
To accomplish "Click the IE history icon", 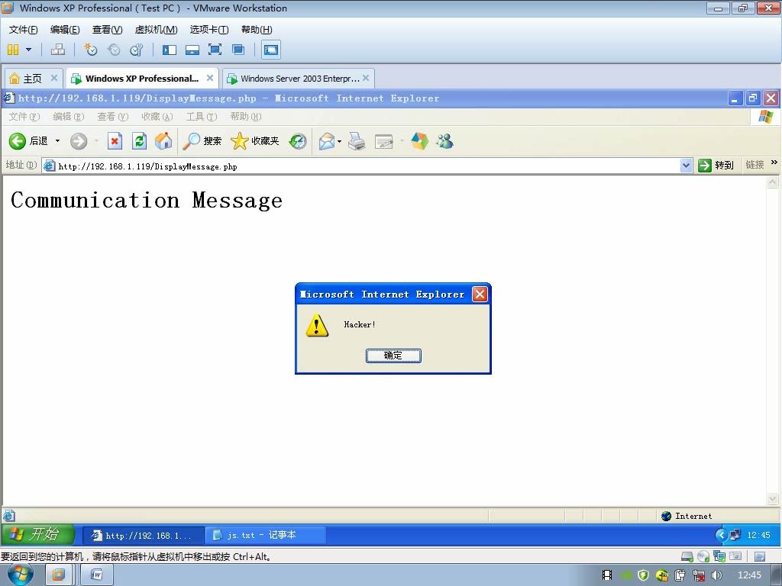I will pos(298,141).
